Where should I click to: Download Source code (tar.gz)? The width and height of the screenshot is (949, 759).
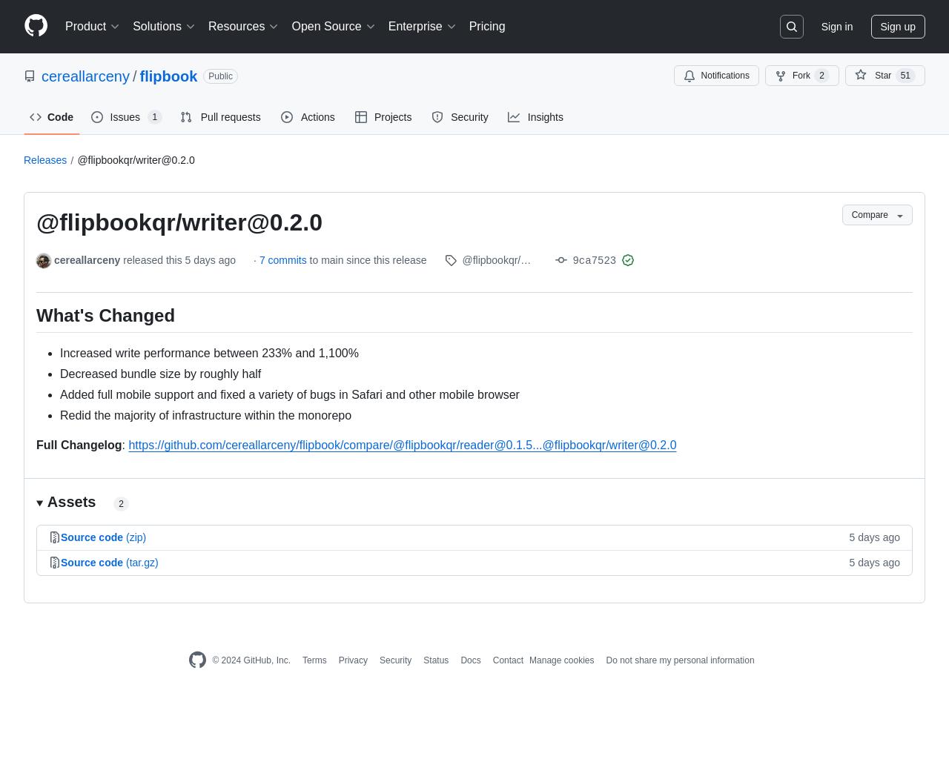[x=110, y=563]
